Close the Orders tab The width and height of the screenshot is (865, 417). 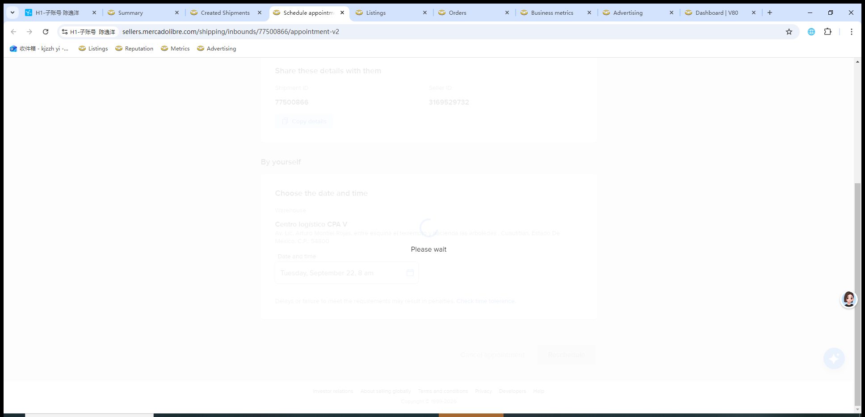click(x=507, y=13)
